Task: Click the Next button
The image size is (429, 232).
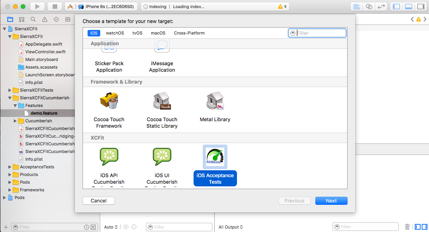Action: click(331, 201)
